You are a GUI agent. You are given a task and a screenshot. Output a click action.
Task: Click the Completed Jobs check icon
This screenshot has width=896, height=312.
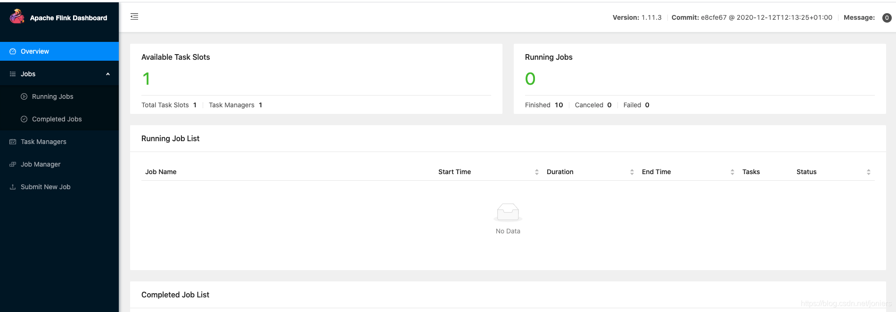point(24,119)
